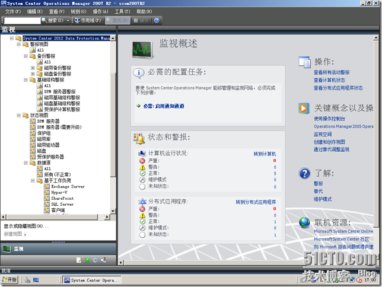
Task: Open the 操作 menu
Action: click(x=100, y=11)
